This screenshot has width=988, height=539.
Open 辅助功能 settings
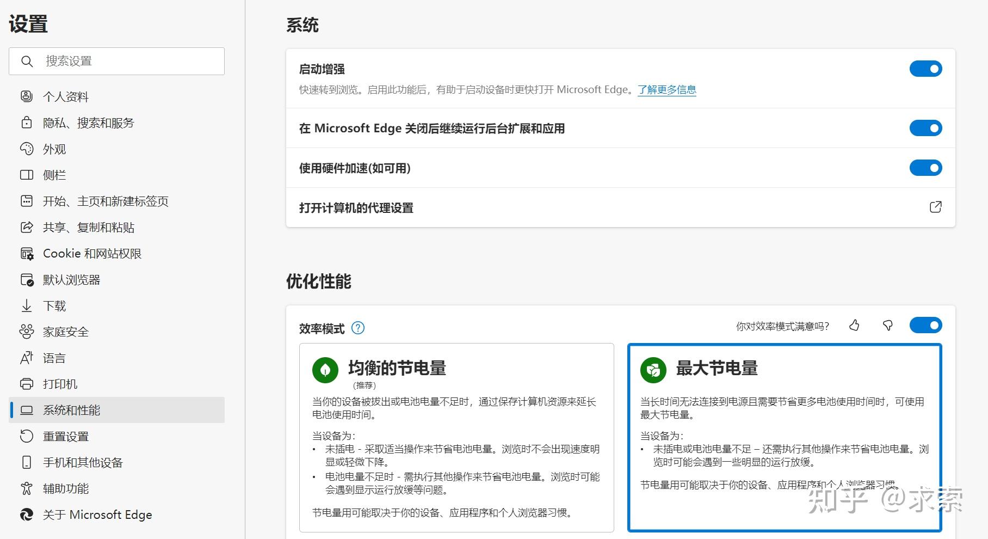click(117, 488)
